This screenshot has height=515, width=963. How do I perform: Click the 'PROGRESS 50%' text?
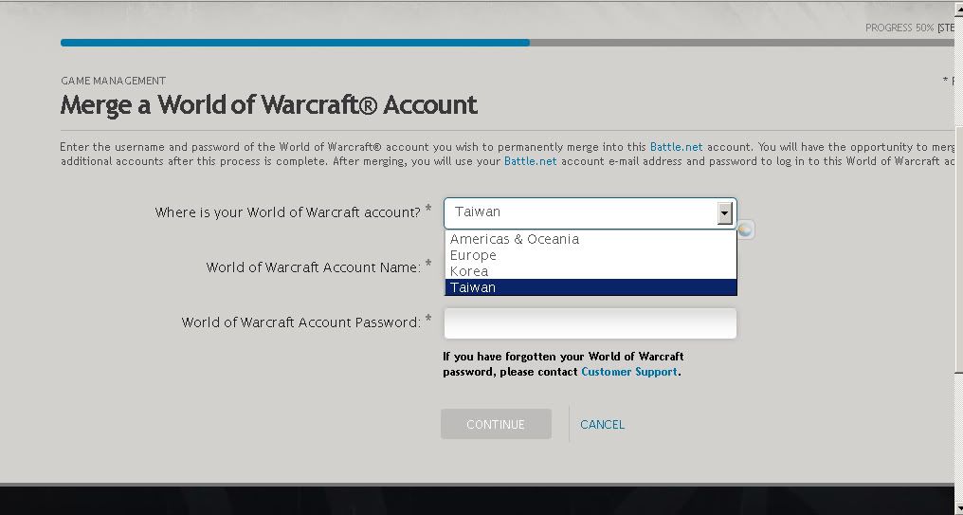coord(899,28)
